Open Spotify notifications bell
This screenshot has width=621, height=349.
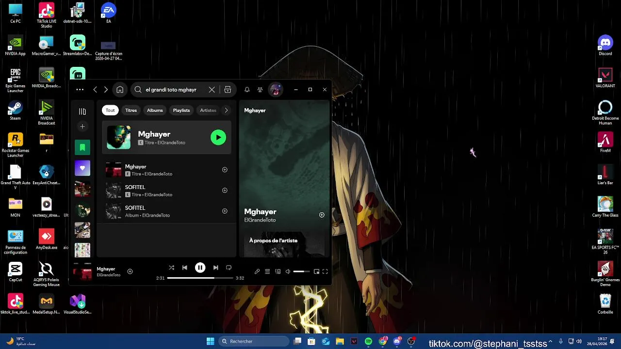(x=247, y=90)
